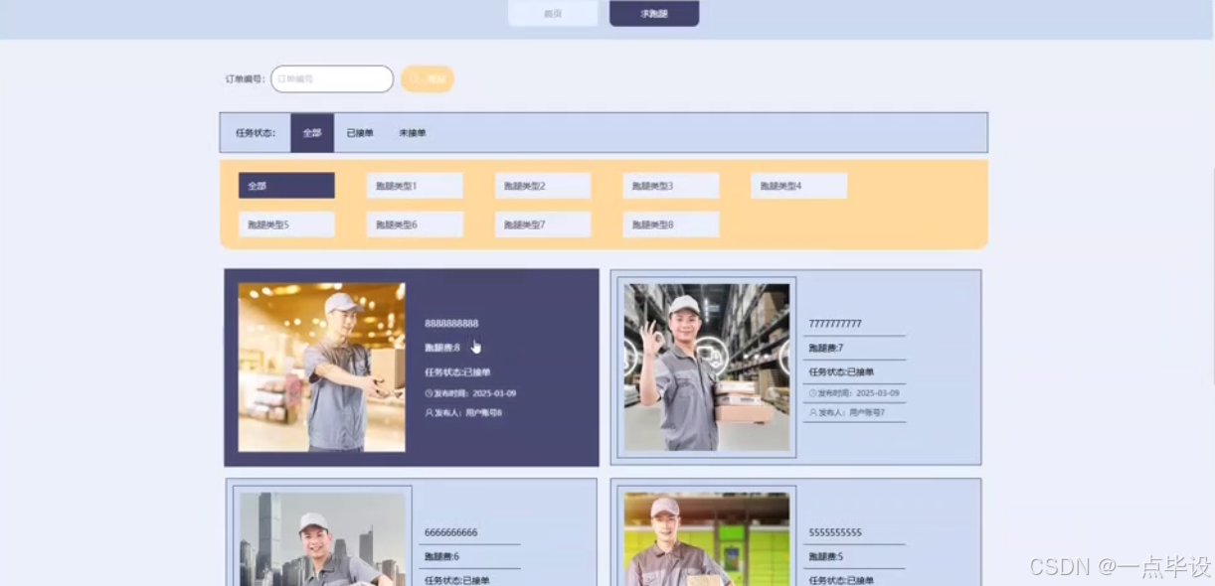This screenshot has height=586, width=1215.
Task: Click the clock icon beside 发布时间 on order 7777777777
Action: (x=813, y=391)
